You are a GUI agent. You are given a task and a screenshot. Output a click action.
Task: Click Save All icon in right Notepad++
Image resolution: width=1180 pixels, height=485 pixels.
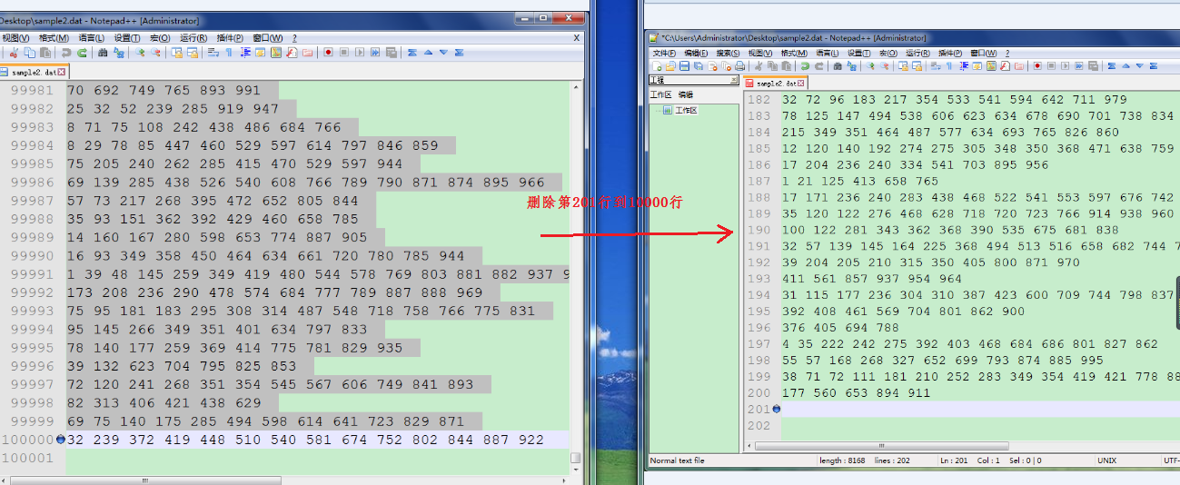point(698,65)
